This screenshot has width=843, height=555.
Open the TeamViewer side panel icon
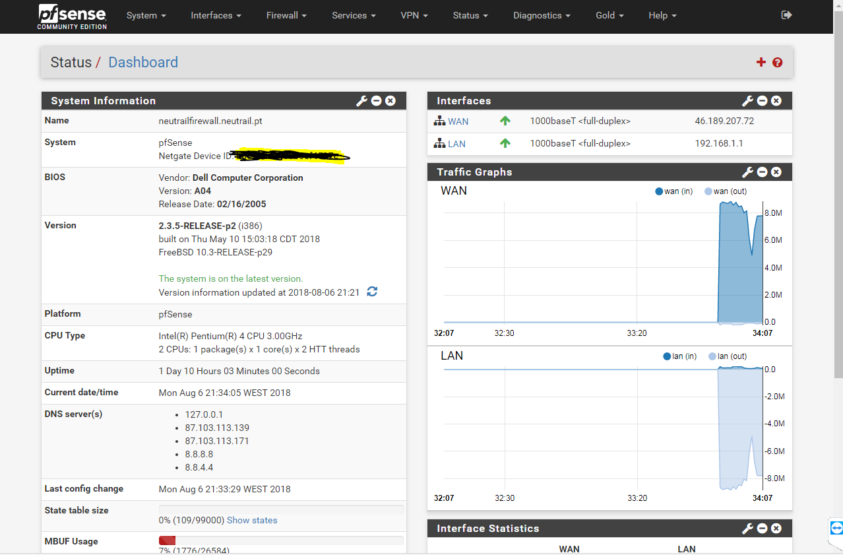[836, 528]
